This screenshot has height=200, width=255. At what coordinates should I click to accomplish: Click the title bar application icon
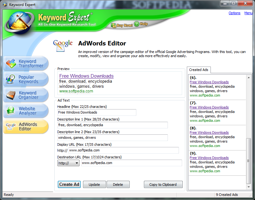point(5,4)
